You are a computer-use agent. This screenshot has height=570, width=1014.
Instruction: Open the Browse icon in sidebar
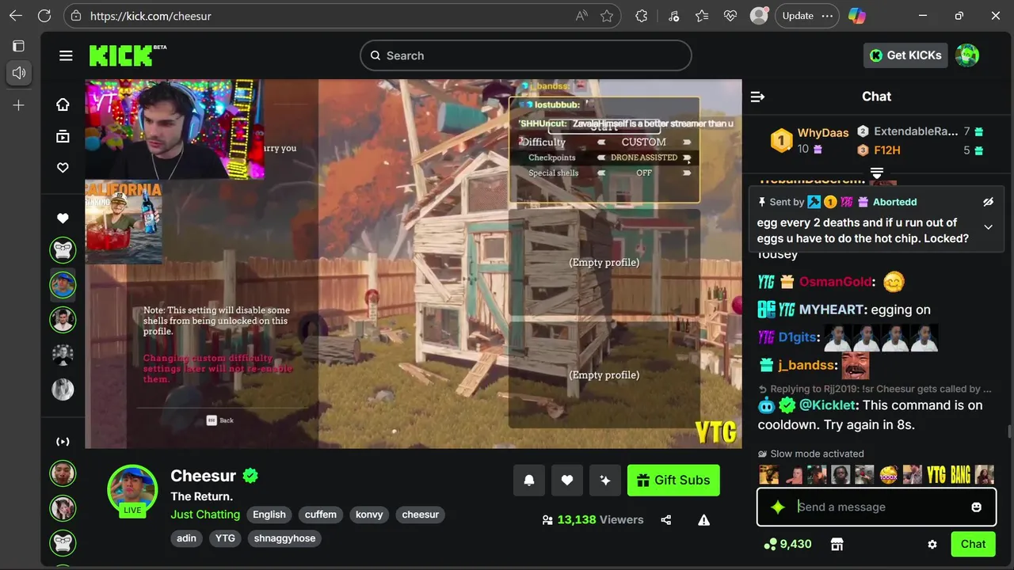tap(63, 136)
